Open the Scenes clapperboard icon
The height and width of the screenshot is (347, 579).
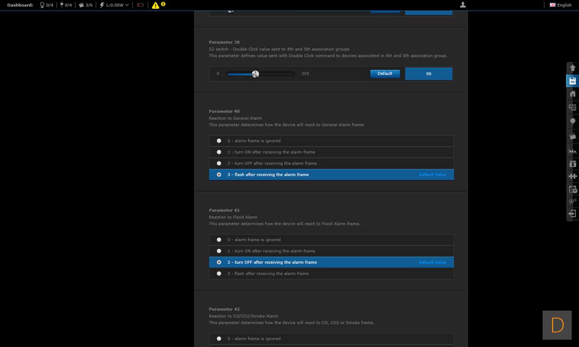(x=573, y=136)
